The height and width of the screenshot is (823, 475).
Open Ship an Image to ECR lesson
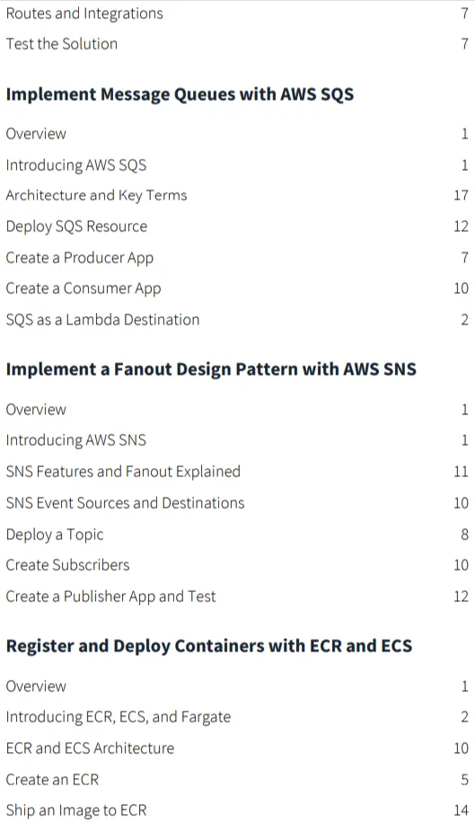click(x=76, y=810)
